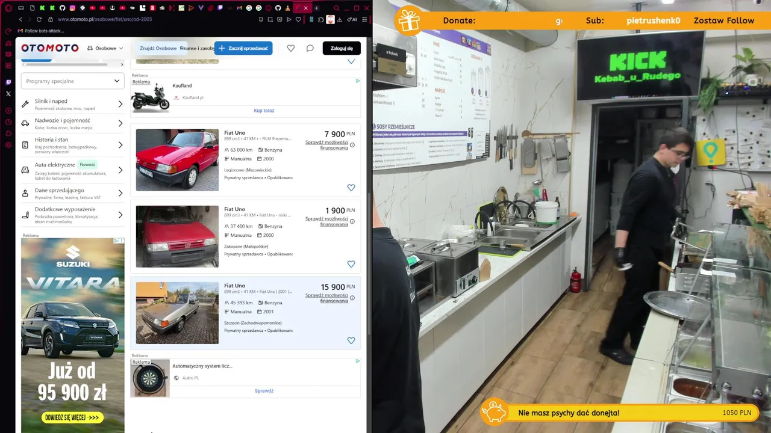The height and width of the screenshot is (433, 771).
Task: Click the AdChoices icon on Kaufland ad
Action: coord(357,81)
